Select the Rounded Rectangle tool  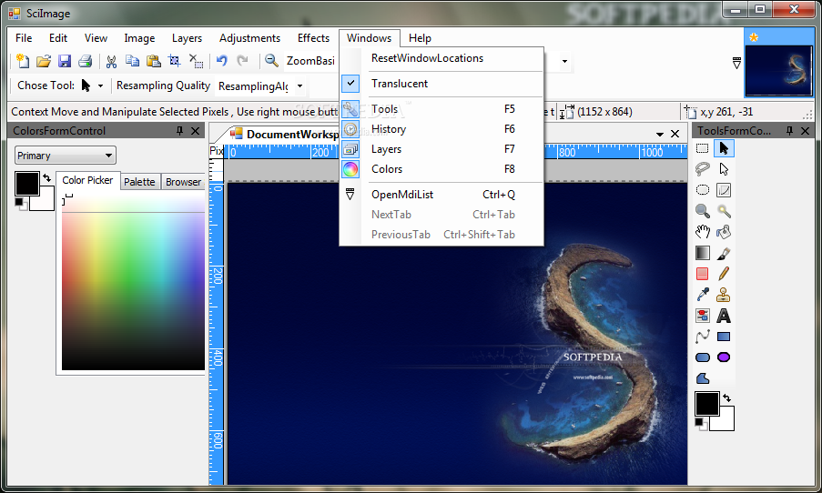click(x=703, y=357)
